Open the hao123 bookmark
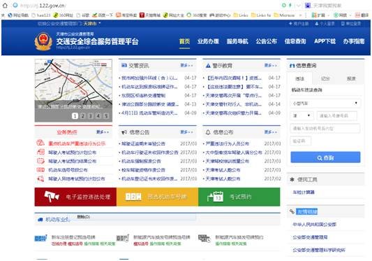 [40, 15]
